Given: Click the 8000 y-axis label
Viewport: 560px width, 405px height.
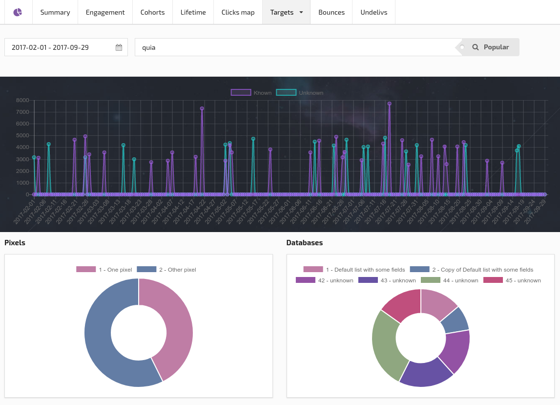Looking at the screenshot, I should coord(22,100).
